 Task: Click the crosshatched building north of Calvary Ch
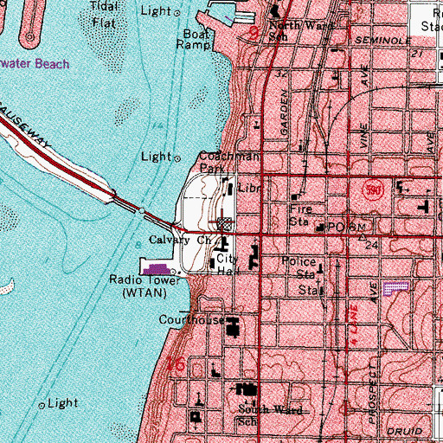[225, 224]
